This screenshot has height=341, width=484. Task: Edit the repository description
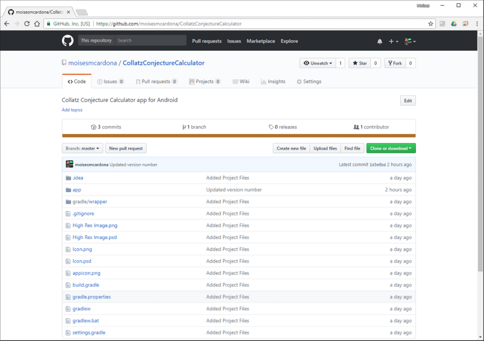pyautogui.click(x=408, y=101)
